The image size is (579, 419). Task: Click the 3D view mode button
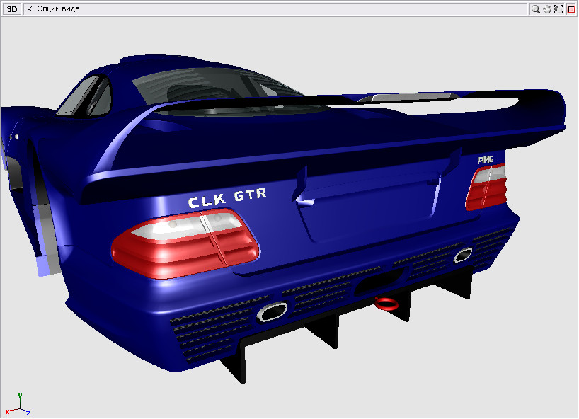pyautogui.click(x=12, y=9)
